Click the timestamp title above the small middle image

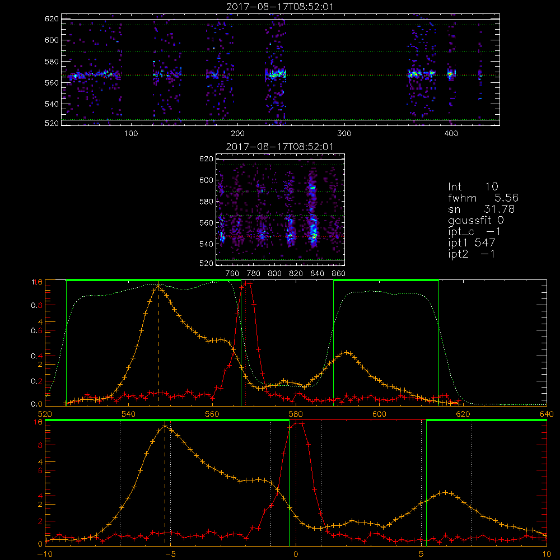tap(279, 147)
